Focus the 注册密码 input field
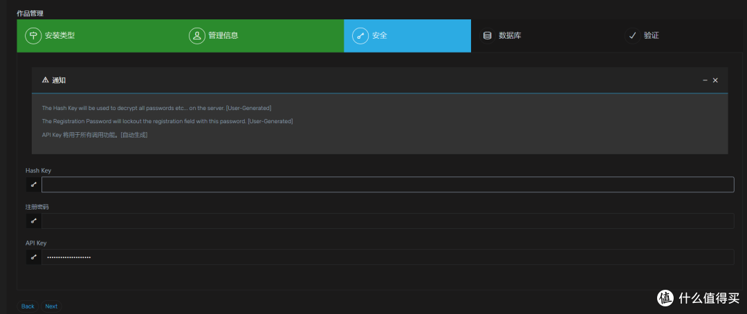The width and height of the screenshot is (747, 314). tap(388, 221)
